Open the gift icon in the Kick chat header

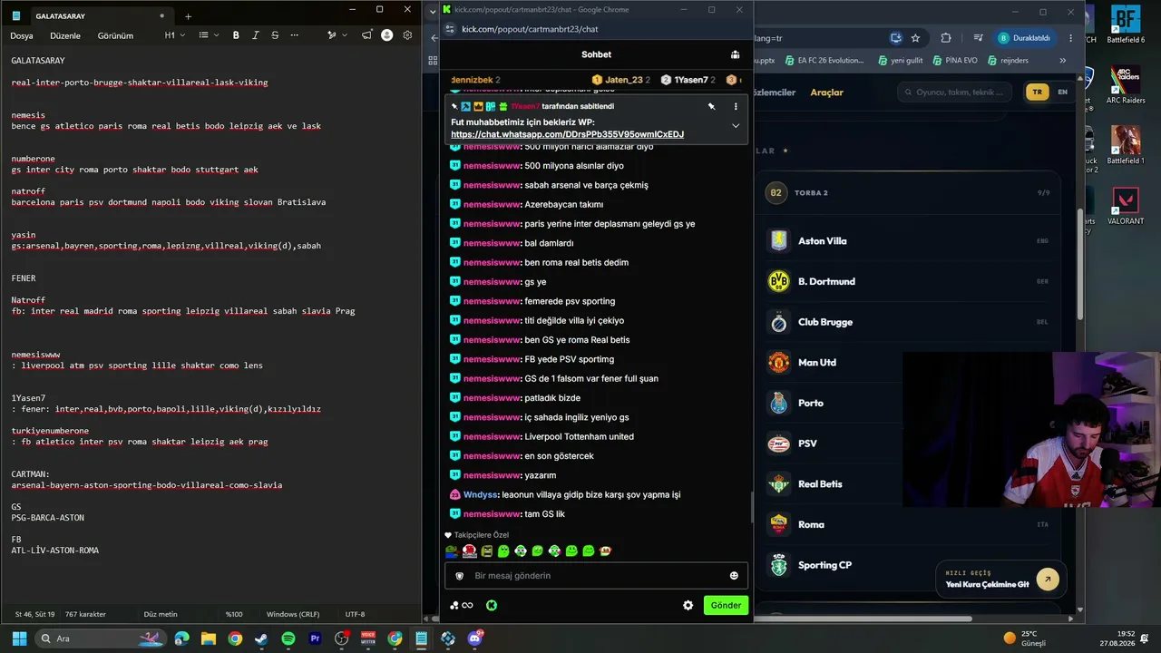735,54
